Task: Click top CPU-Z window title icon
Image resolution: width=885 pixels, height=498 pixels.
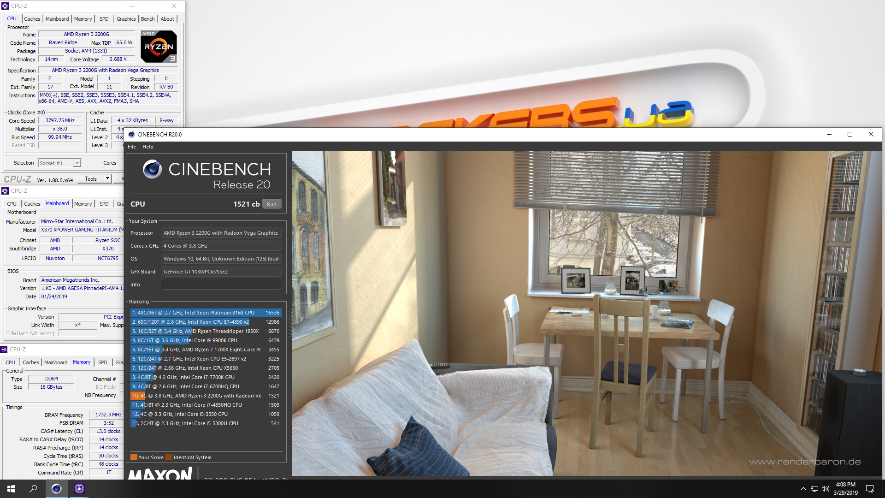Action: [x=5, y=6]
